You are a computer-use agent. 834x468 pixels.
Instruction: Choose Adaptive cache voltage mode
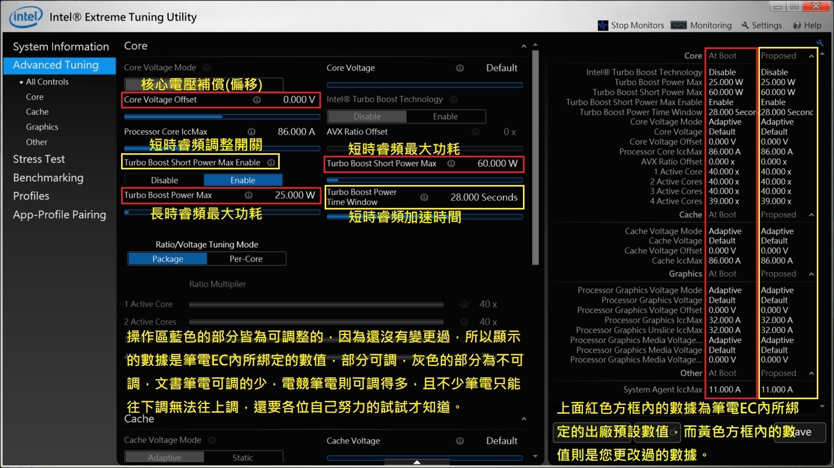pyautogui.click(x=164, y=458)
